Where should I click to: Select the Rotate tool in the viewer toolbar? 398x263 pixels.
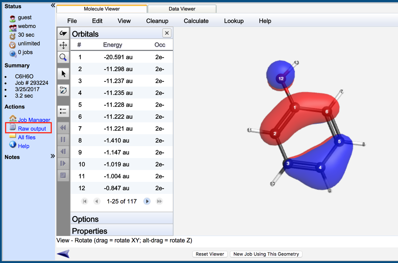pyautogui.click(x=63, y=33)
